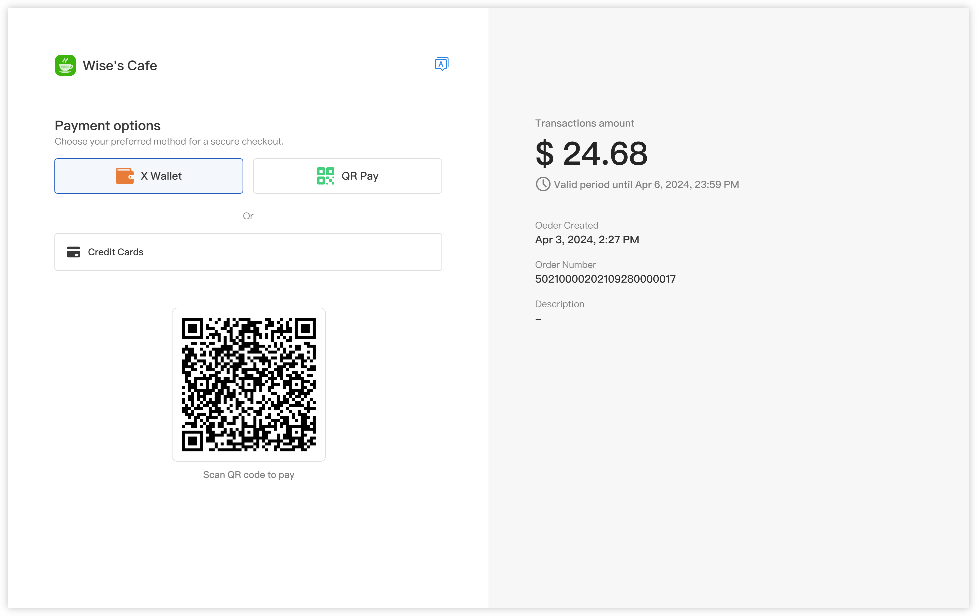Click the clock icon beside valid period
This screenshot has height=616, width=977.
[543, 184]
